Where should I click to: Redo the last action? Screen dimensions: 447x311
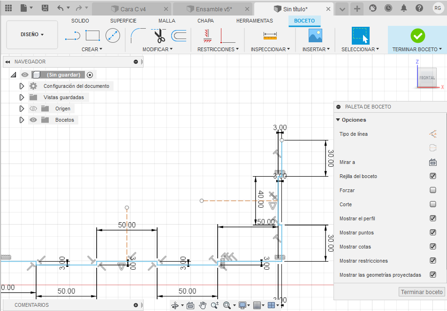[79, 8]
